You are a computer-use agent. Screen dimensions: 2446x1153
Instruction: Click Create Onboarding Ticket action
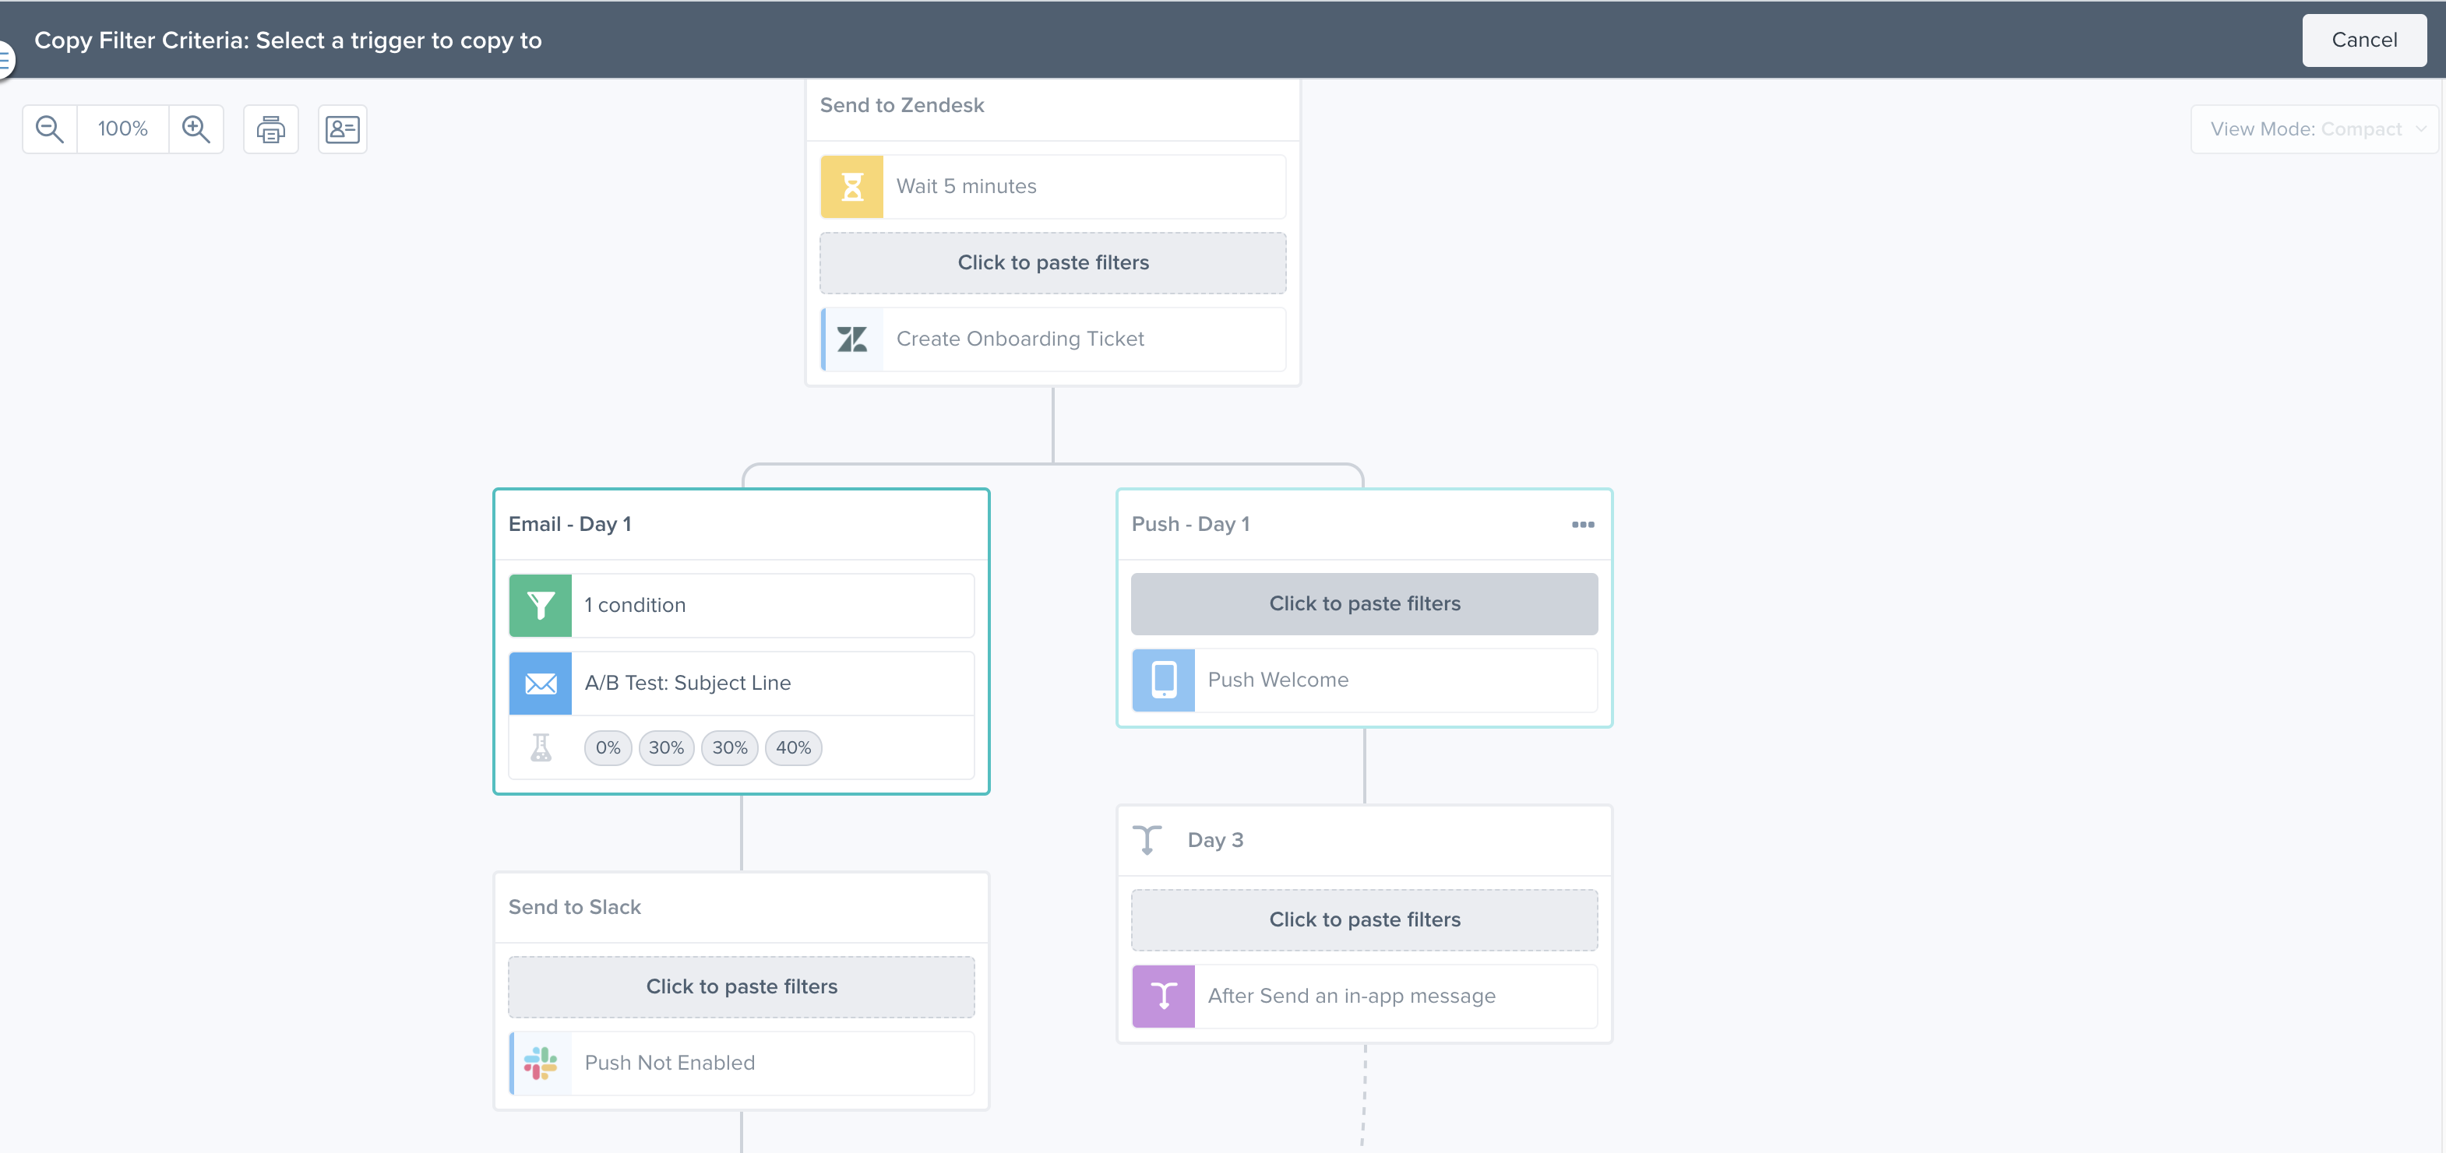click(1053, 339)
